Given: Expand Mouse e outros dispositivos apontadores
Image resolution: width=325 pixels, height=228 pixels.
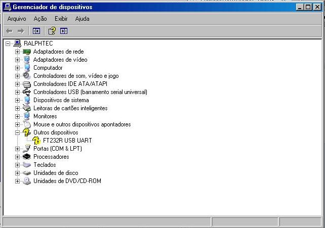Looking at the screenshot, I should pyautogui.click(x=17, y=124).
